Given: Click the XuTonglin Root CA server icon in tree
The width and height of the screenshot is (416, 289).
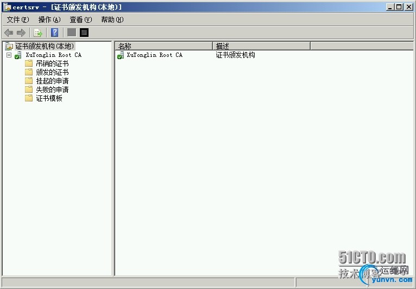Looking at the screenshot, I should (x=18, y=55).
